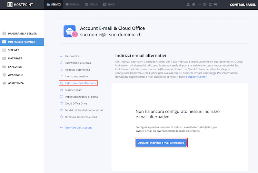Click the gear icon beside Impostazioni della di posta
Viewport: 258px width, 173px height.
[x=62, y=97]
